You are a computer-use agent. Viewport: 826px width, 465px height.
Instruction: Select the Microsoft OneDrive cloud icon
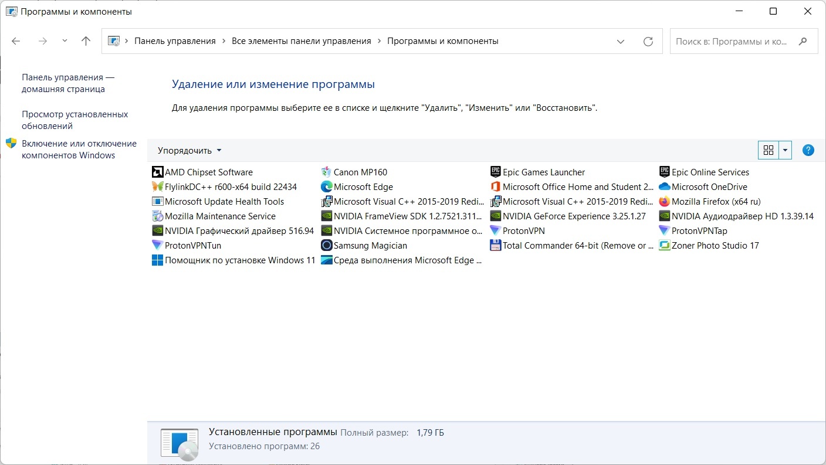pyautogui.click(x=664, y=187)
